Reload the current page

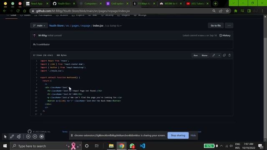[18, 11]
